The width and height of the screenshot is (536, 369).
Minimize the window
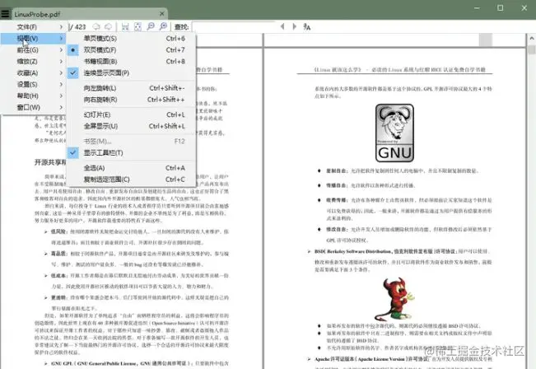[477, 7]
